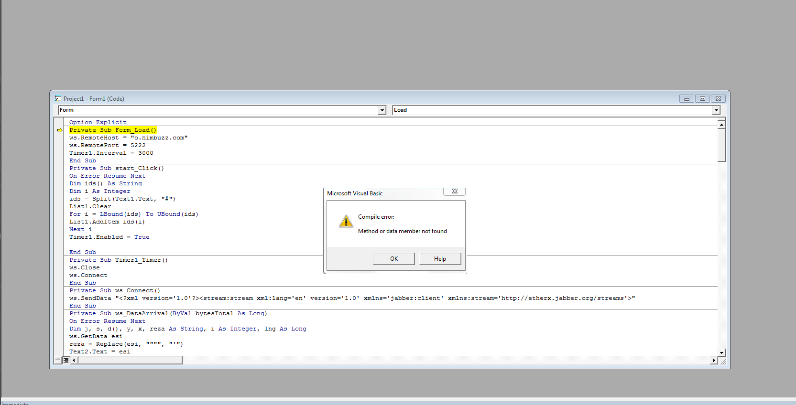Click the 'List1.Clear' line
This screenshot has height=405, width=796.
tap(90, 206)
